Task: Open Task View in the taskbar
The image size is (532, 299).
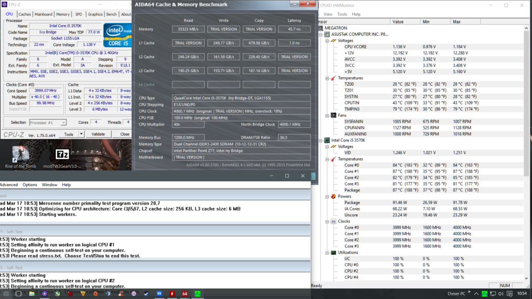Action: point(18,294)
